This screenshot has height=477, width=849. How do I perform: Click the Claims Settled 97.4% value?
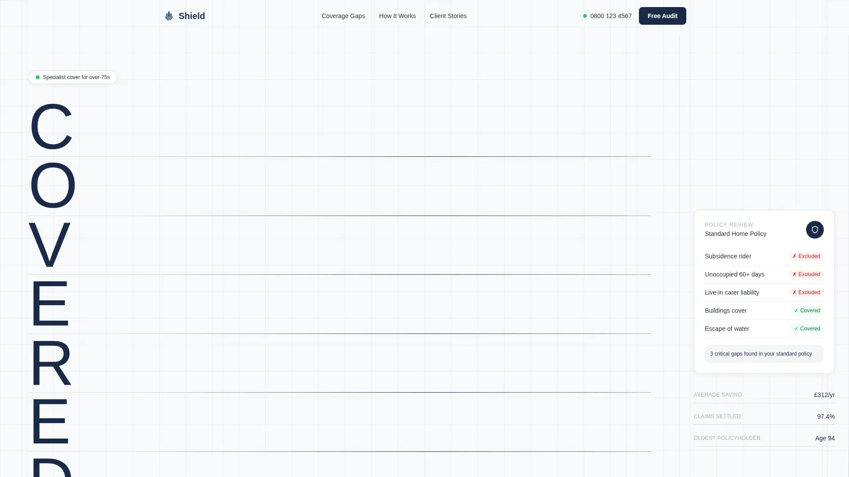click(x=826, y=416)
